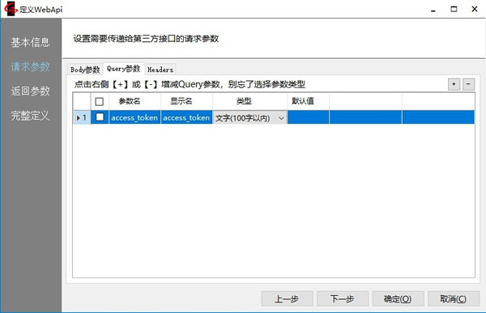Image resolution: width=486 pixels, height=313 pixels.
Task: Switch to the Headers tab
Action: 160,70
